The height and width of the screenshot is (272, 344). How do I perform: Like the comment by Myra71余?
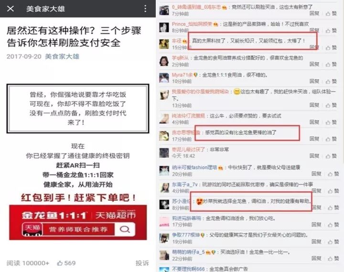(x=331, y=81)
